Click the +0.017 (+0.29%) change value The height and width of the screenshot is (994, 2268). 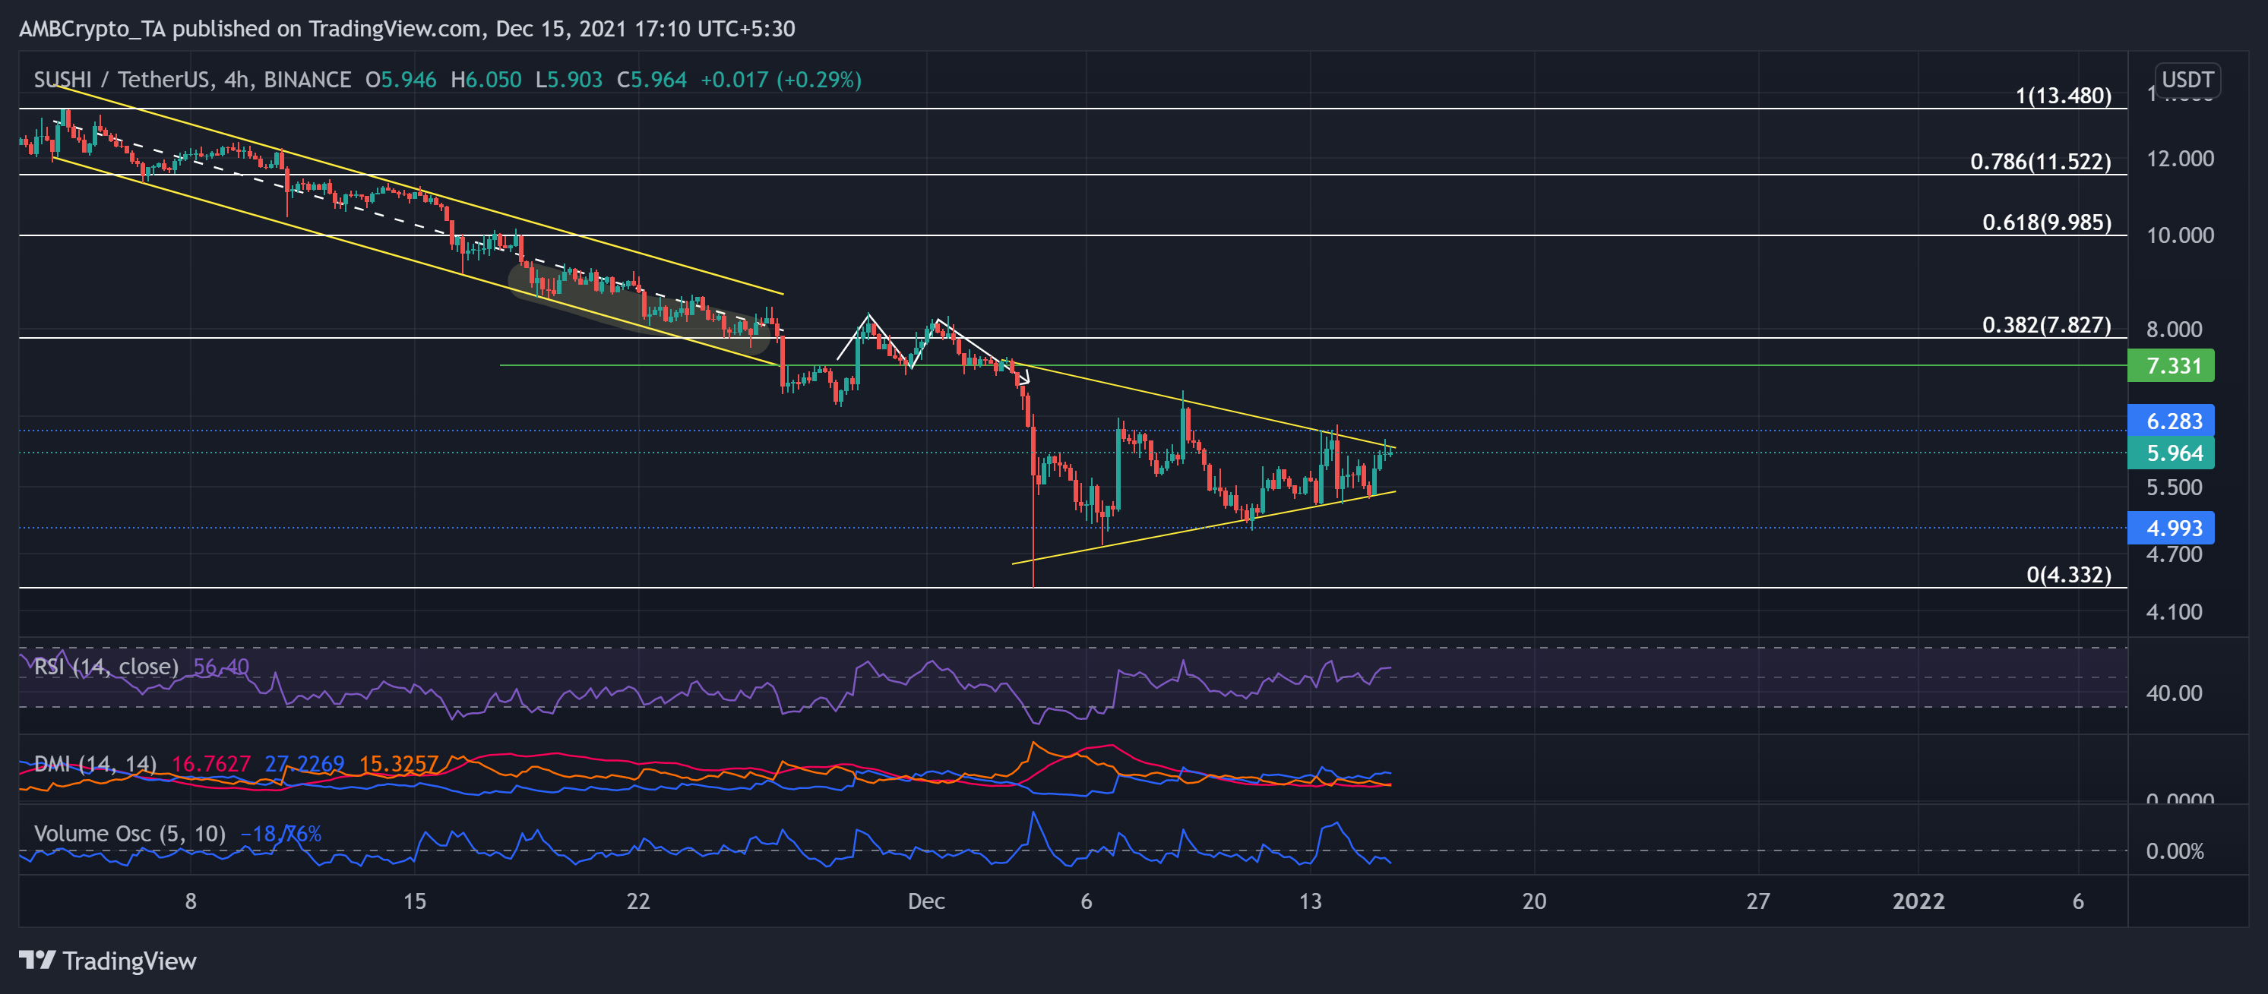click(780, 79)
